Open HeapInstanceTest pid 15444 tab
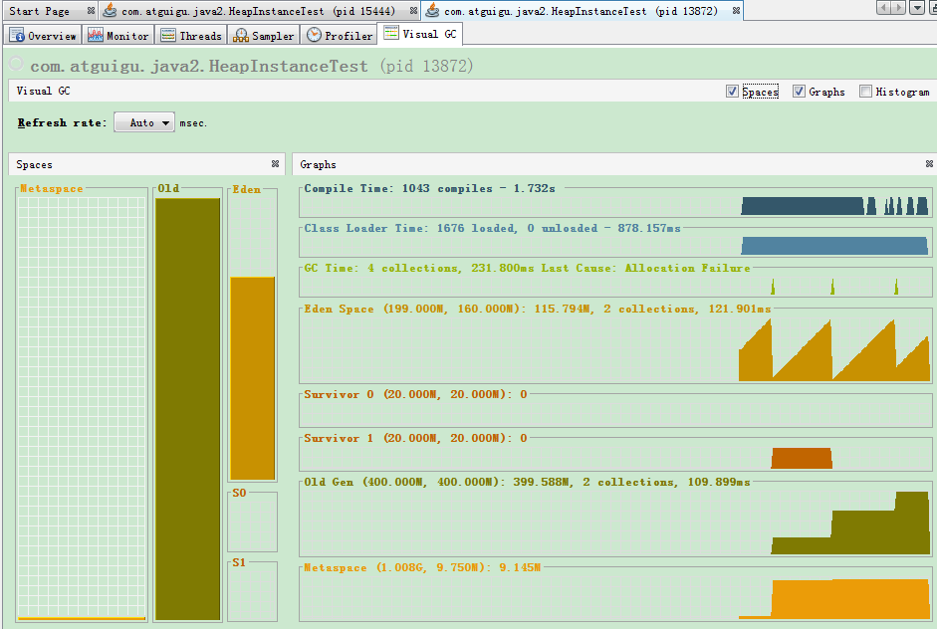Viewport: 937px width, 629px height. (258, 11)
